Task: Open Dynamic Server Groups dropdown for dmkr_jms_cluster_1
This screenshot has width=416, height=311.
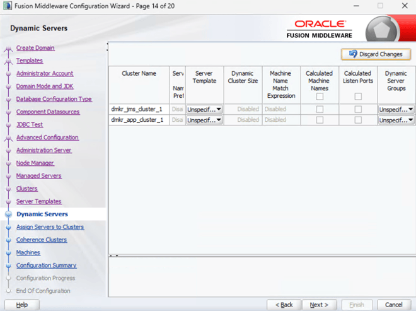Action: [x=396, y=109]
